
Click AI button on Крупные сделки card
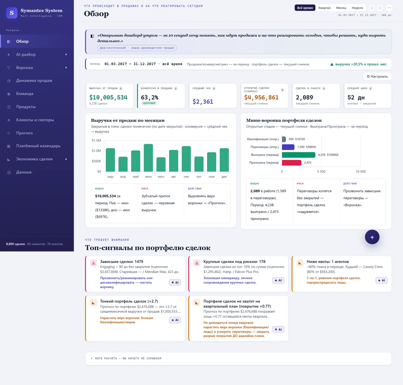pos(278,280)
